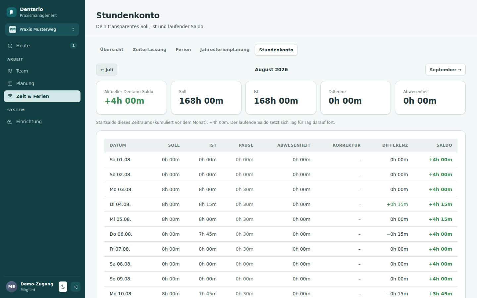Open the Ferien tab
Viewport: 477px width, 298px height.
click(183, 50)
